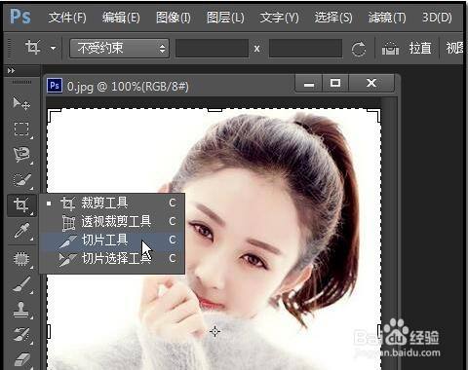Click the crop width input field

click(x=212, y=49)
